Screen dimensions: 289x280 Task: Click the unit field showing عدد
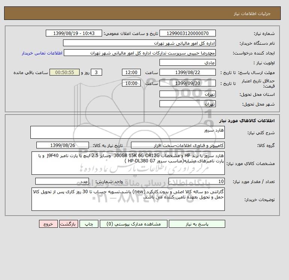click(x=62, y=181)
